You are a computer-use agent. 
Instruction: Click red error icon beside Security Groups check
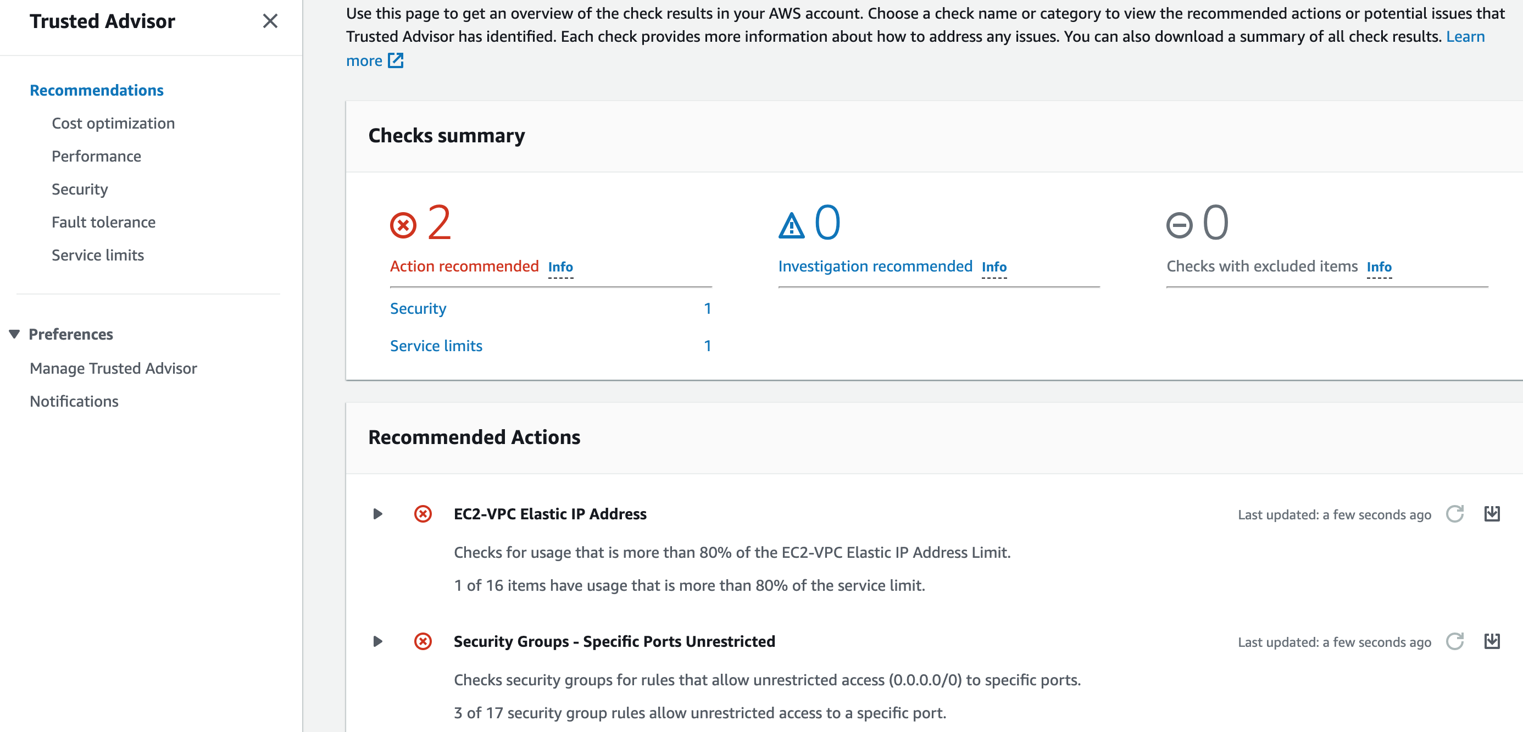click(423, 641)
